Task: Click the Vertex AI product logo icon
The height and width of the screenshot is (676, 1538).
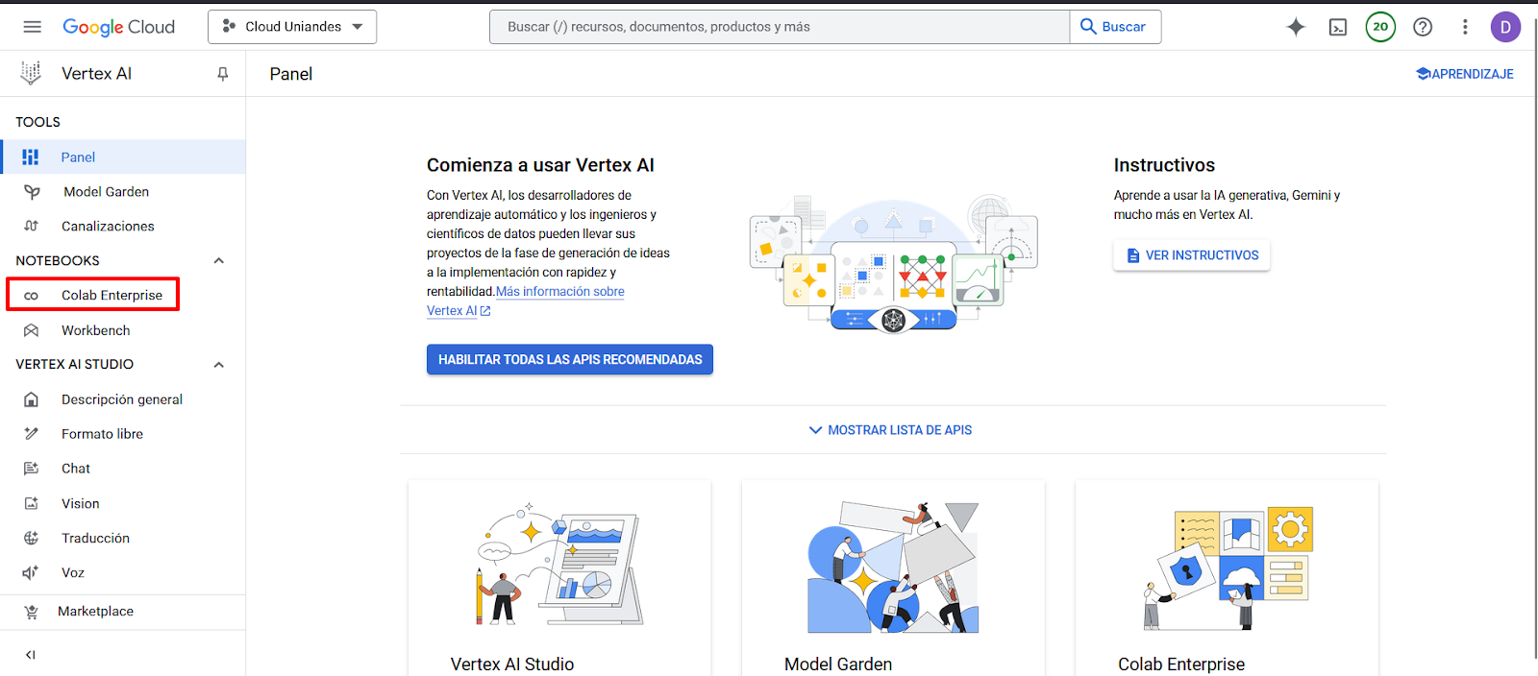Action: pyautogui.click(x=31, y=73)
